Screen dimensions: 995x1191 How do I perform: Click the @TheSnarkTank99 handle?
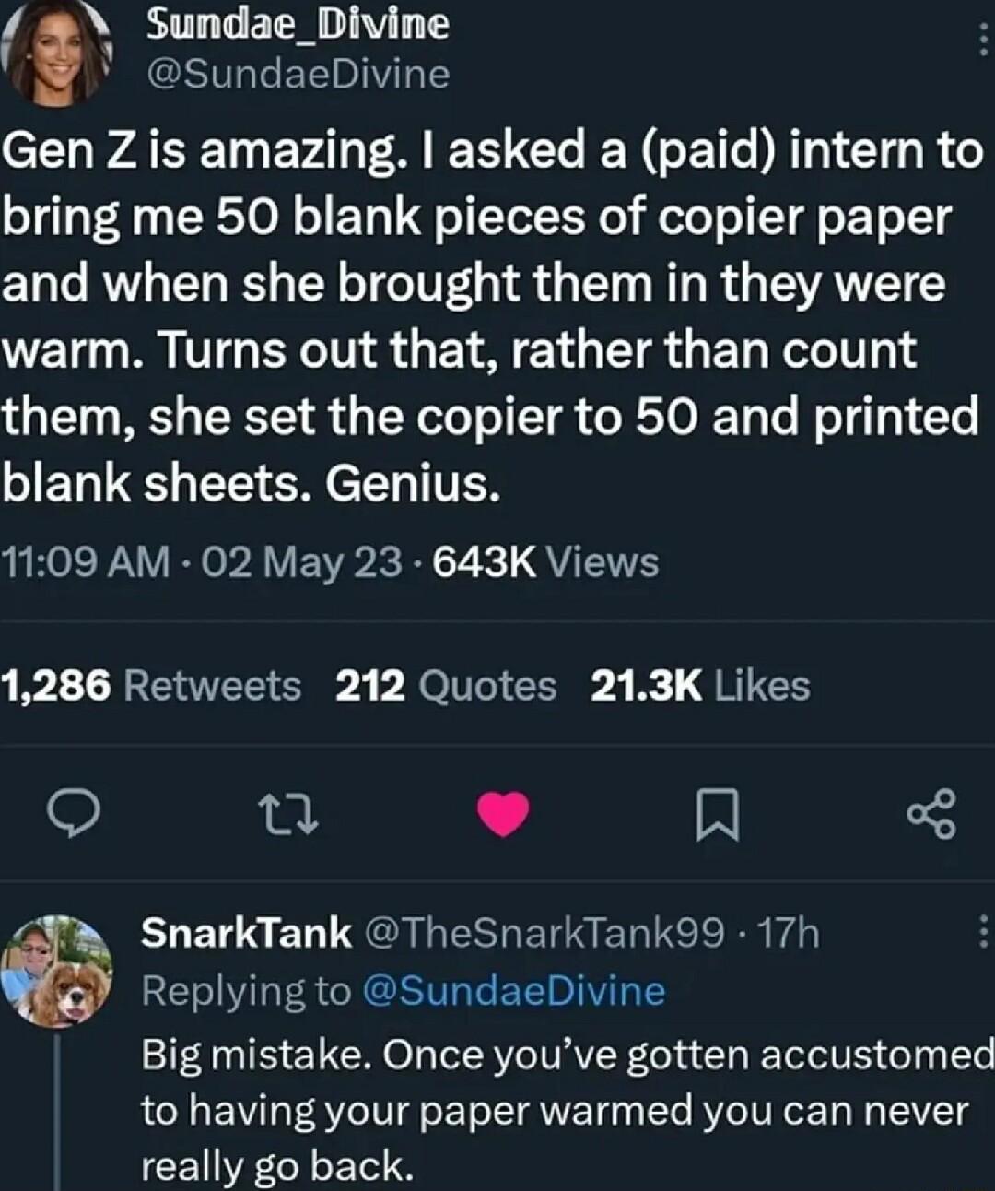545,933
